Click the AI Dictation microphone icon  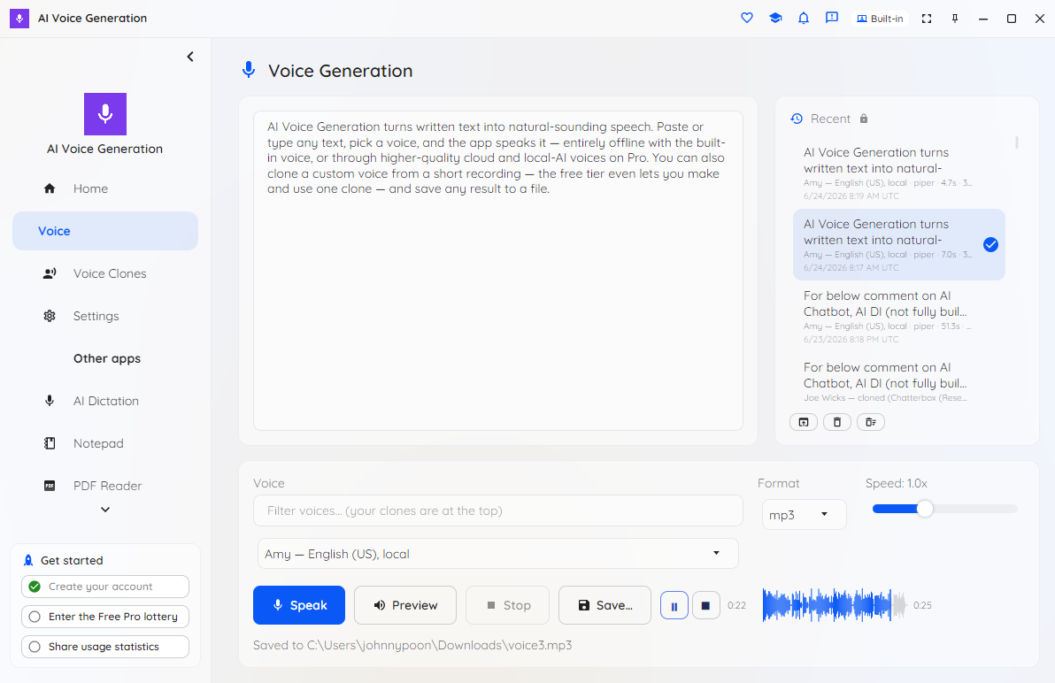49,401
